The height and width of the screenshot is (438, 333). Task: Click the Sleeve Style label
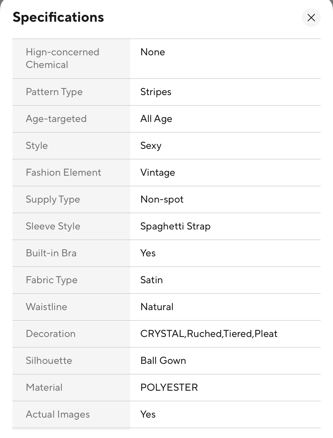53,226
